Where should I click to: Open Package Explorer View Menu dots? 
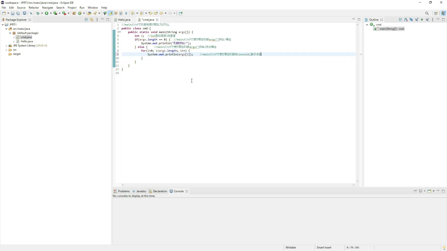[x=97, y=20]
